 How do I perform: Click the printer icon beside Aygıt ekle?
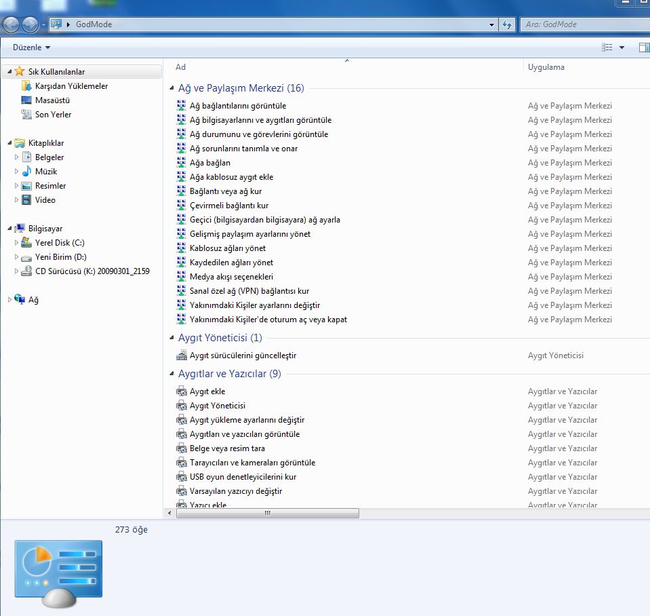[x=182, y=391]
